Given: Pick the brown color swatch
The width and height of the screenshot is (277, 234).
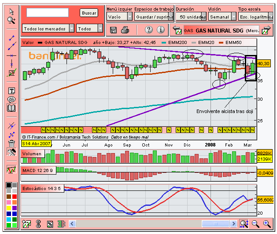Looking at the screenshot, I should point(9,197).
